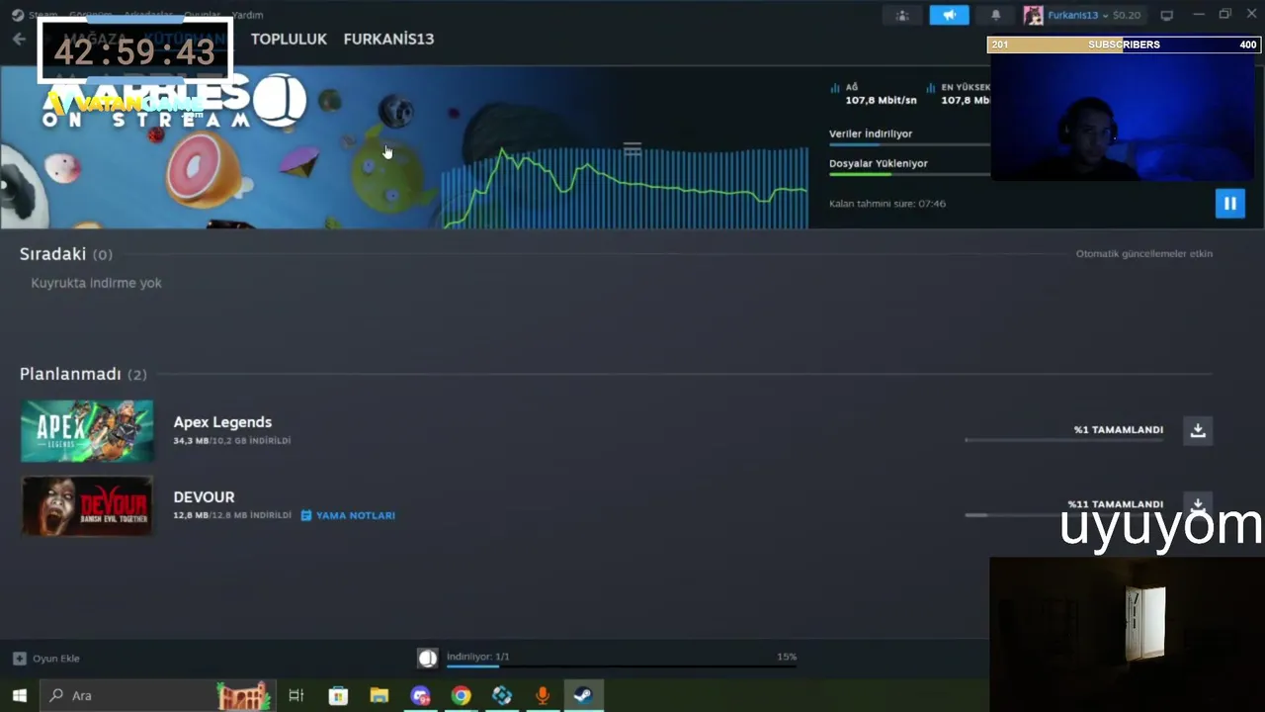Click the bottom downloading game icon
Image resolution: width=1265 pixels, height=712 pixels.
click(x=427, y=659)
